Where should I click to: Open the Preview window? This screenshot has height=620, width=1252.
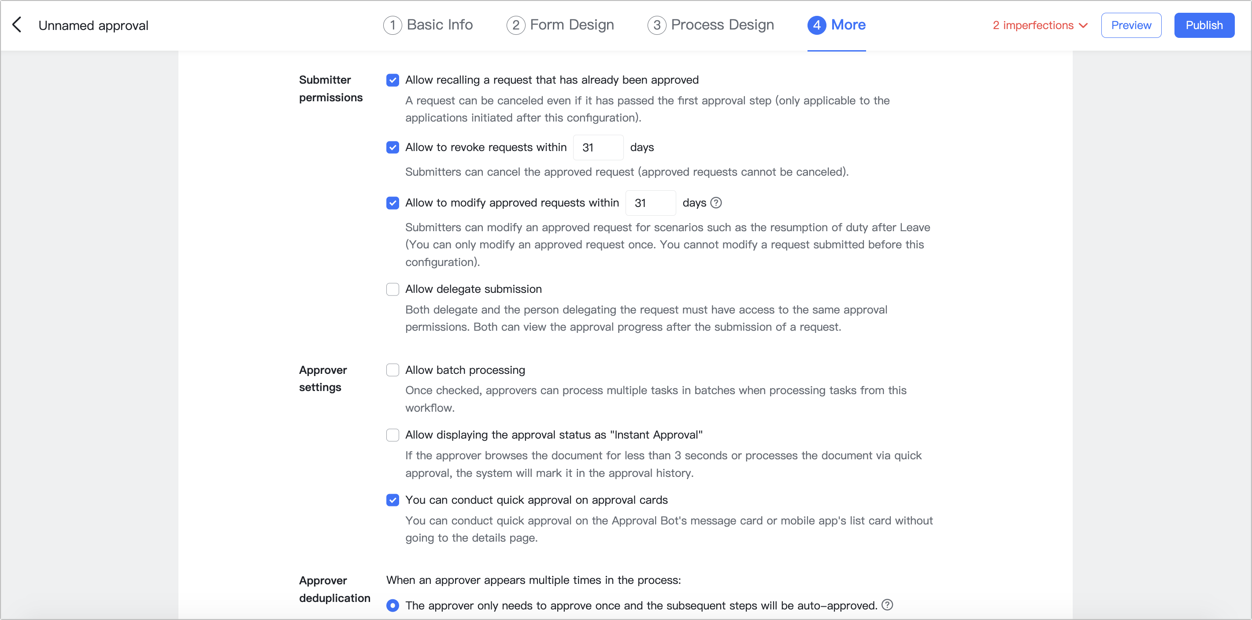[1130, 25]
